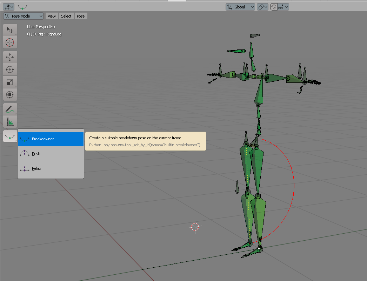This screenshot has width=367, height=281.
Task: Pick the Rotate tool
Action: point(10,69)
